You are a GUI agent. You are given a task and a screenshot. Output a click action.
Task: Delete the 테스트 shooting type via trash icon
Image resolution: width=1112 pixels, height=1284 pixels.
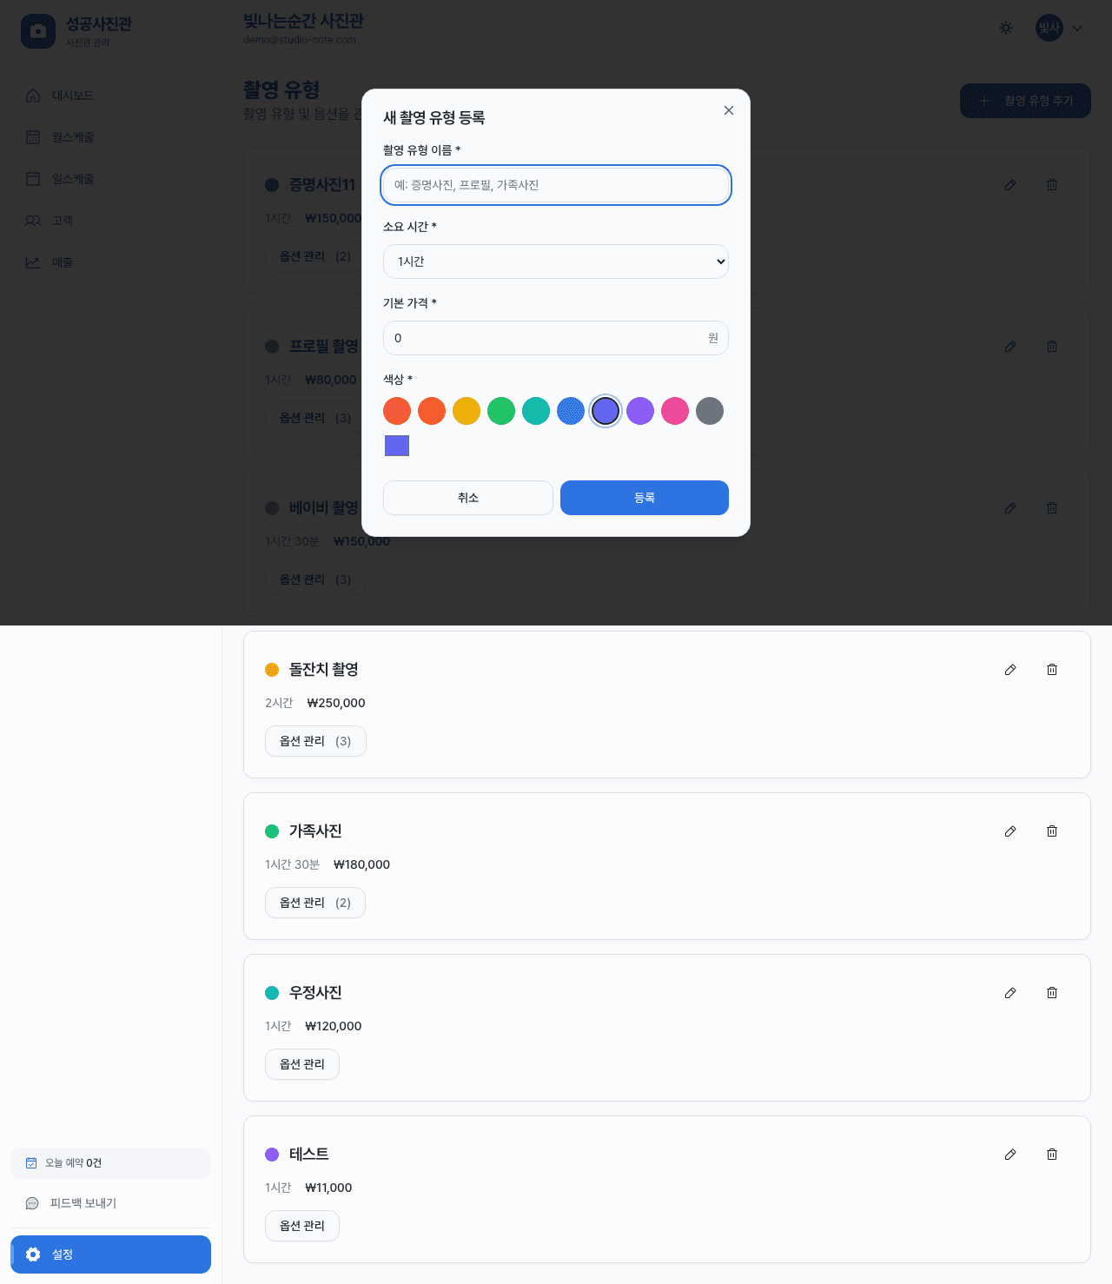pos(1052,1155)
